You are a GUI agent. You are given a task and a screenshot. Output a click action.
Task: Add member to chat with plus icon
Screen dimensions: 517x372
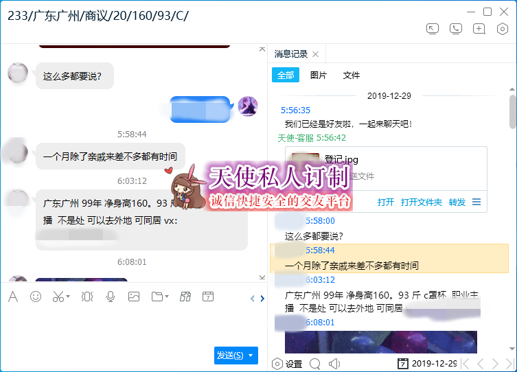click(x=479, y=29)
